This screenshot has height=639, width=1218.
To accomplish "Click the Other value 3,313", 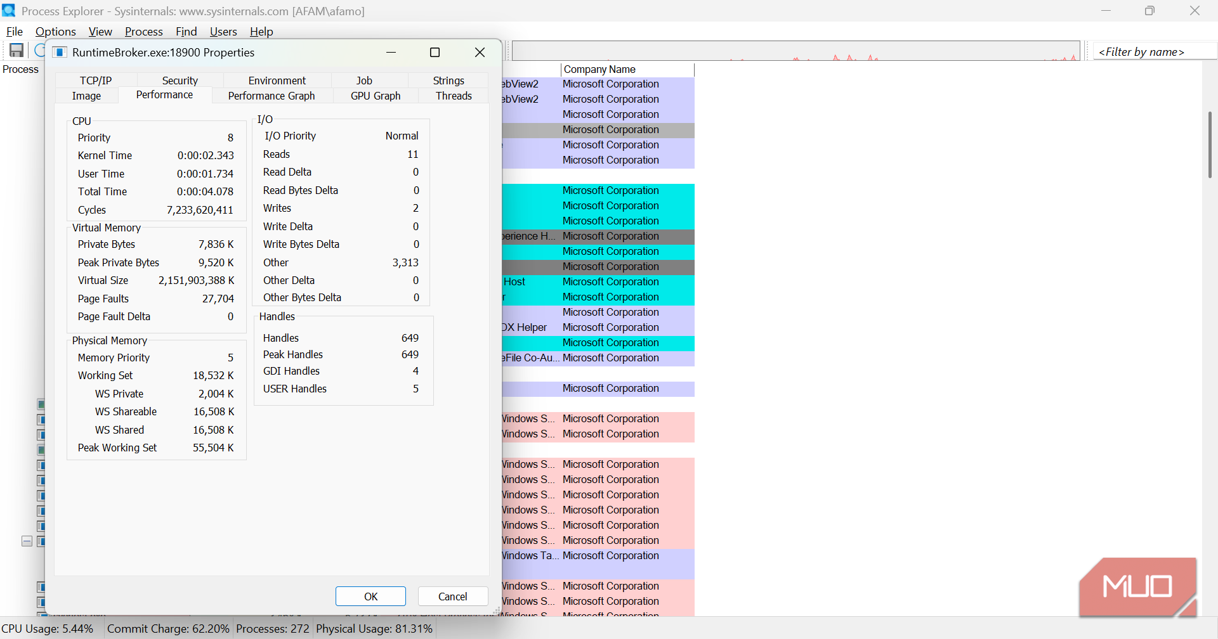I will point(405,262).
